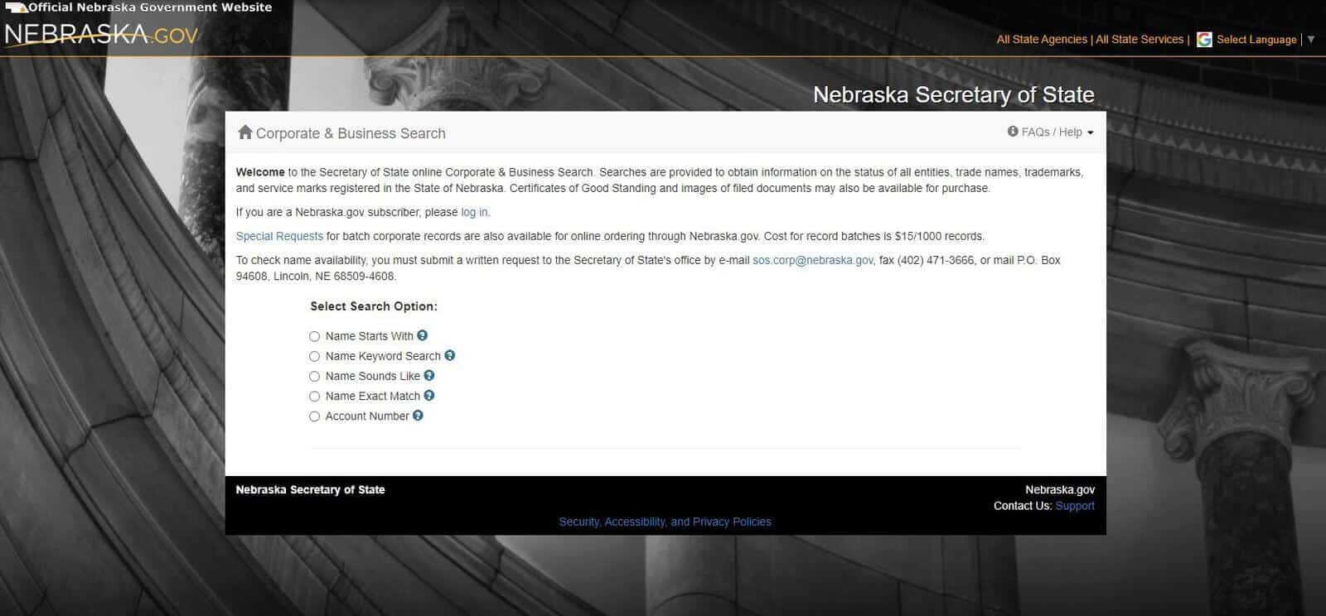Open the Special Requests link
Image resolution: width=1326 pixels, height=616 pixels.
[x=279, y=236]
